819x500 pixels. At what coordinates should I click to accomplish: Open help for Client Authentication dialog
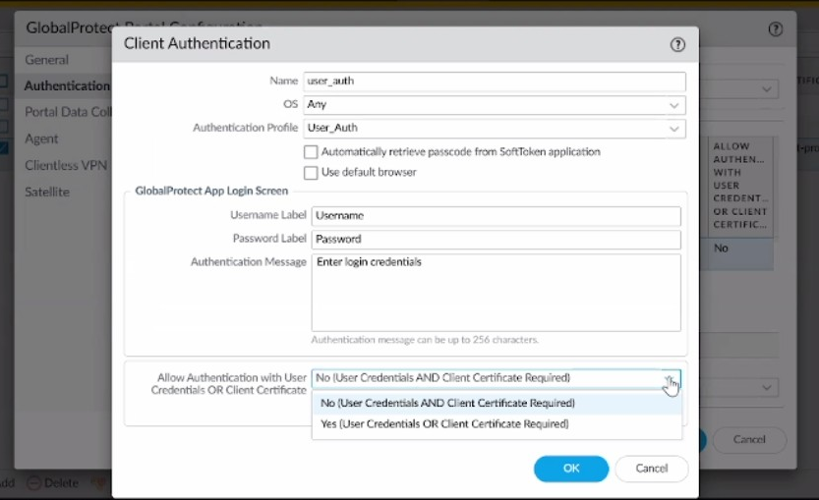point(677,45)
